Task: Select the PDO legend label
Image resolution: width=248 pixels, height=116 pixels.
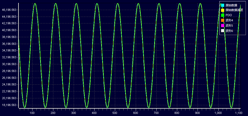Action: click(229, 15)
